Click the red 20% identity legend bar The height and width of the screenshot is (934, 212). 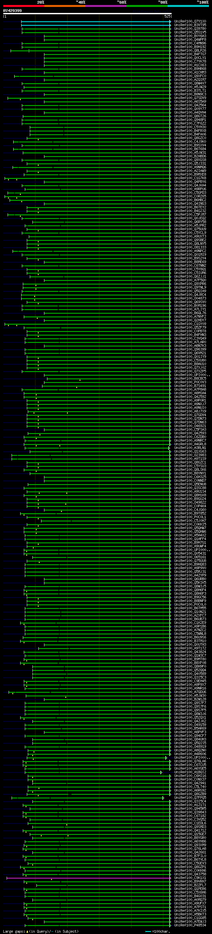24,6
